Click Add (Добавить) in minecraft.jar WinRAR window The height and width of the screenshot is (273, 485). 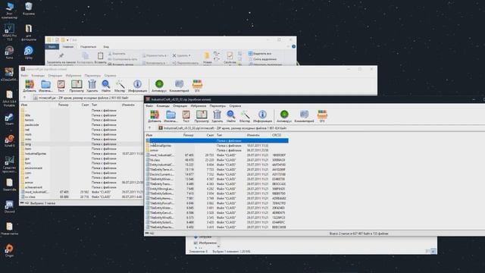click(30, 86)
